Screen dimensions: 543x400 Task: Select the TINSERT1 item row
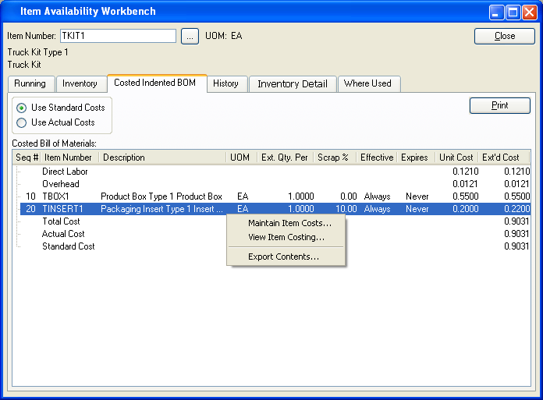click(275, 209)
